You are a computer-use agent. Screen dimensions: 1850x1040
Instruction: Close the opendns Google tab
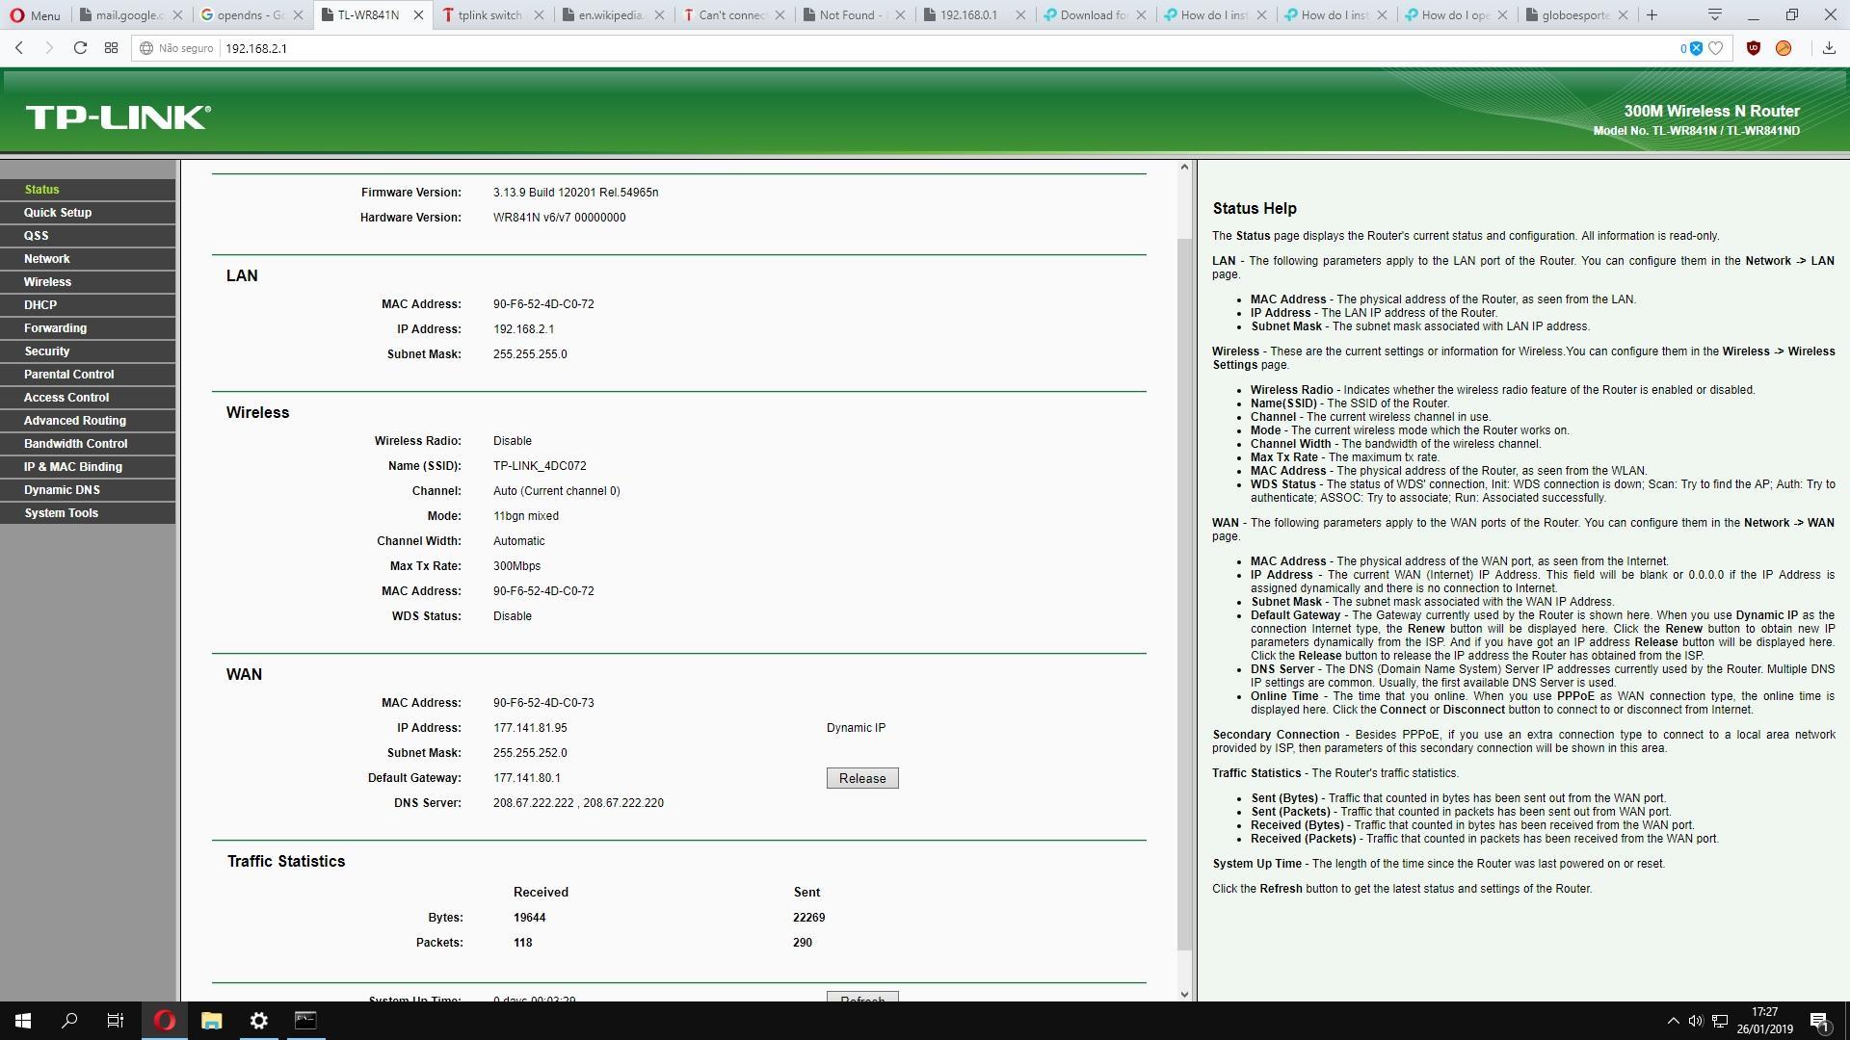298,15
